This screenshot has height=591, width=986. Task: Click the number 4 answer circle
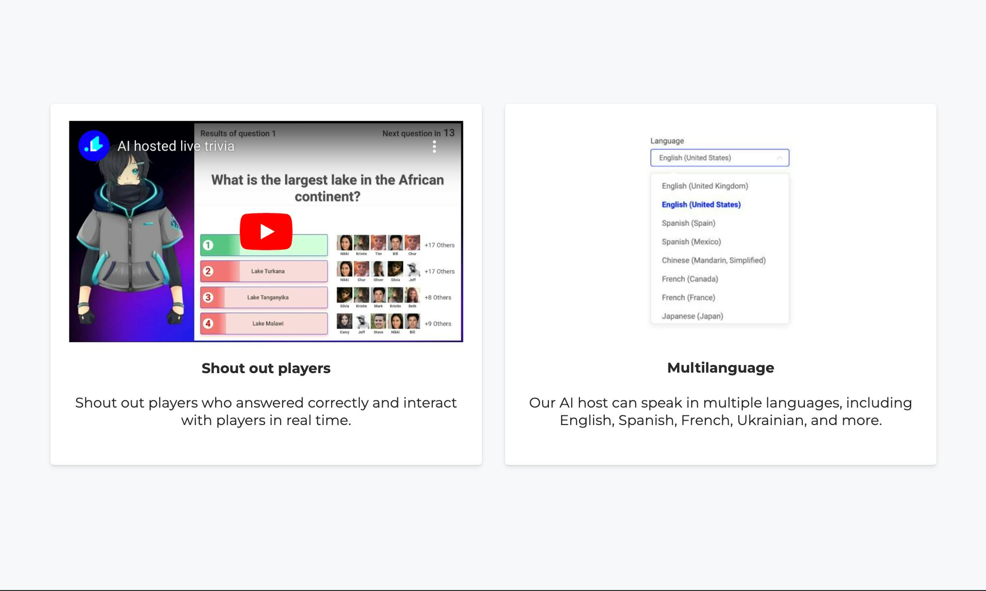click(x=208, y=324)
